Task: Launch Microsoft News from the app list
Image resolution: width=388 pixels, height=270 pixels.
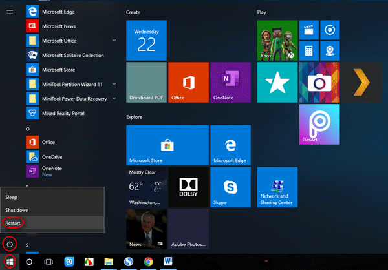Action: point(71,26)
